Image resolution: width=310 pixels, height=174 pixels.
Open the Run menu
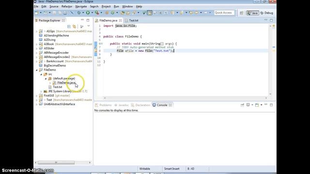(116, 6)
